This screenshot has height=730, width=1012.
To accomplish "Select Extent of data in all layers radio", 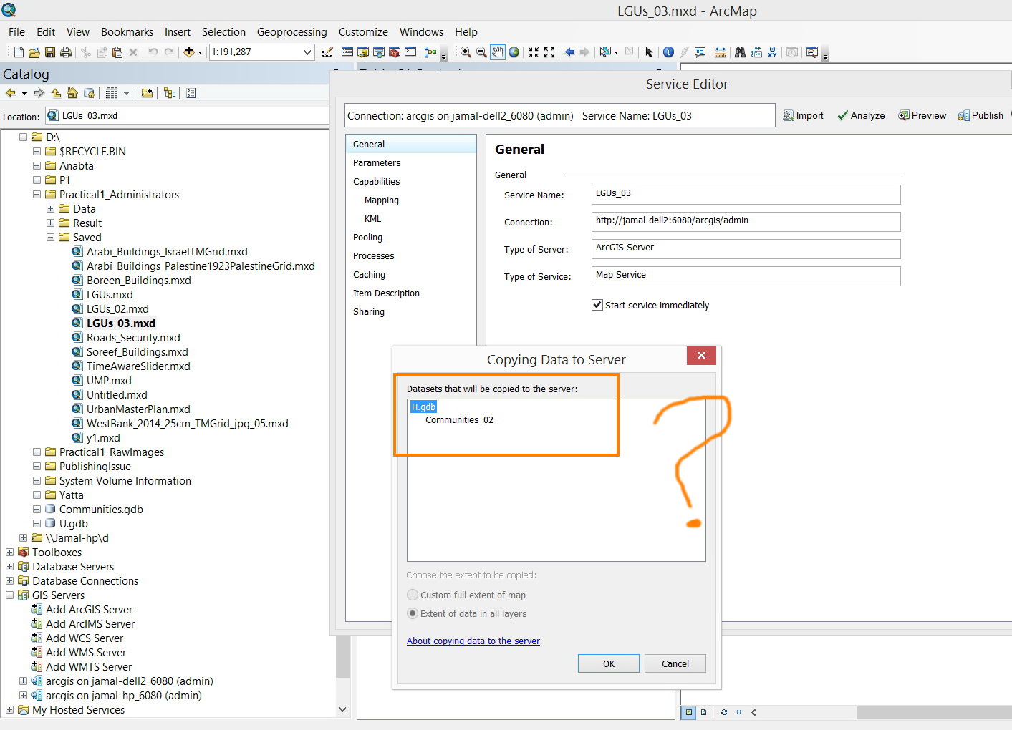I will (413, 613).
